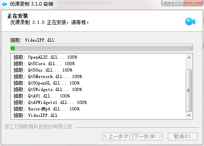Click the 浙江万朋教育科技股份有限公司 company text
This screenshot has height=146, width=204.
pos(38,127)
